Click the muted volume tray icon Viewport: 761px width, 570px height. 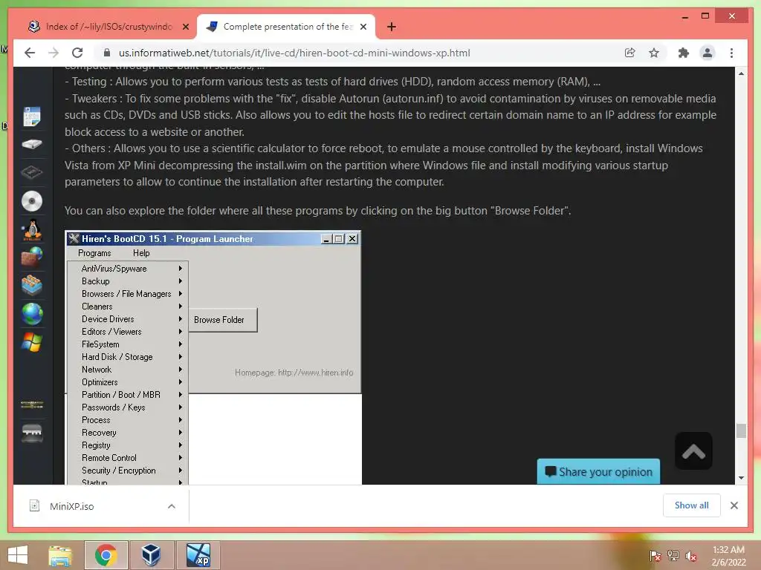(x=691, y=556)
